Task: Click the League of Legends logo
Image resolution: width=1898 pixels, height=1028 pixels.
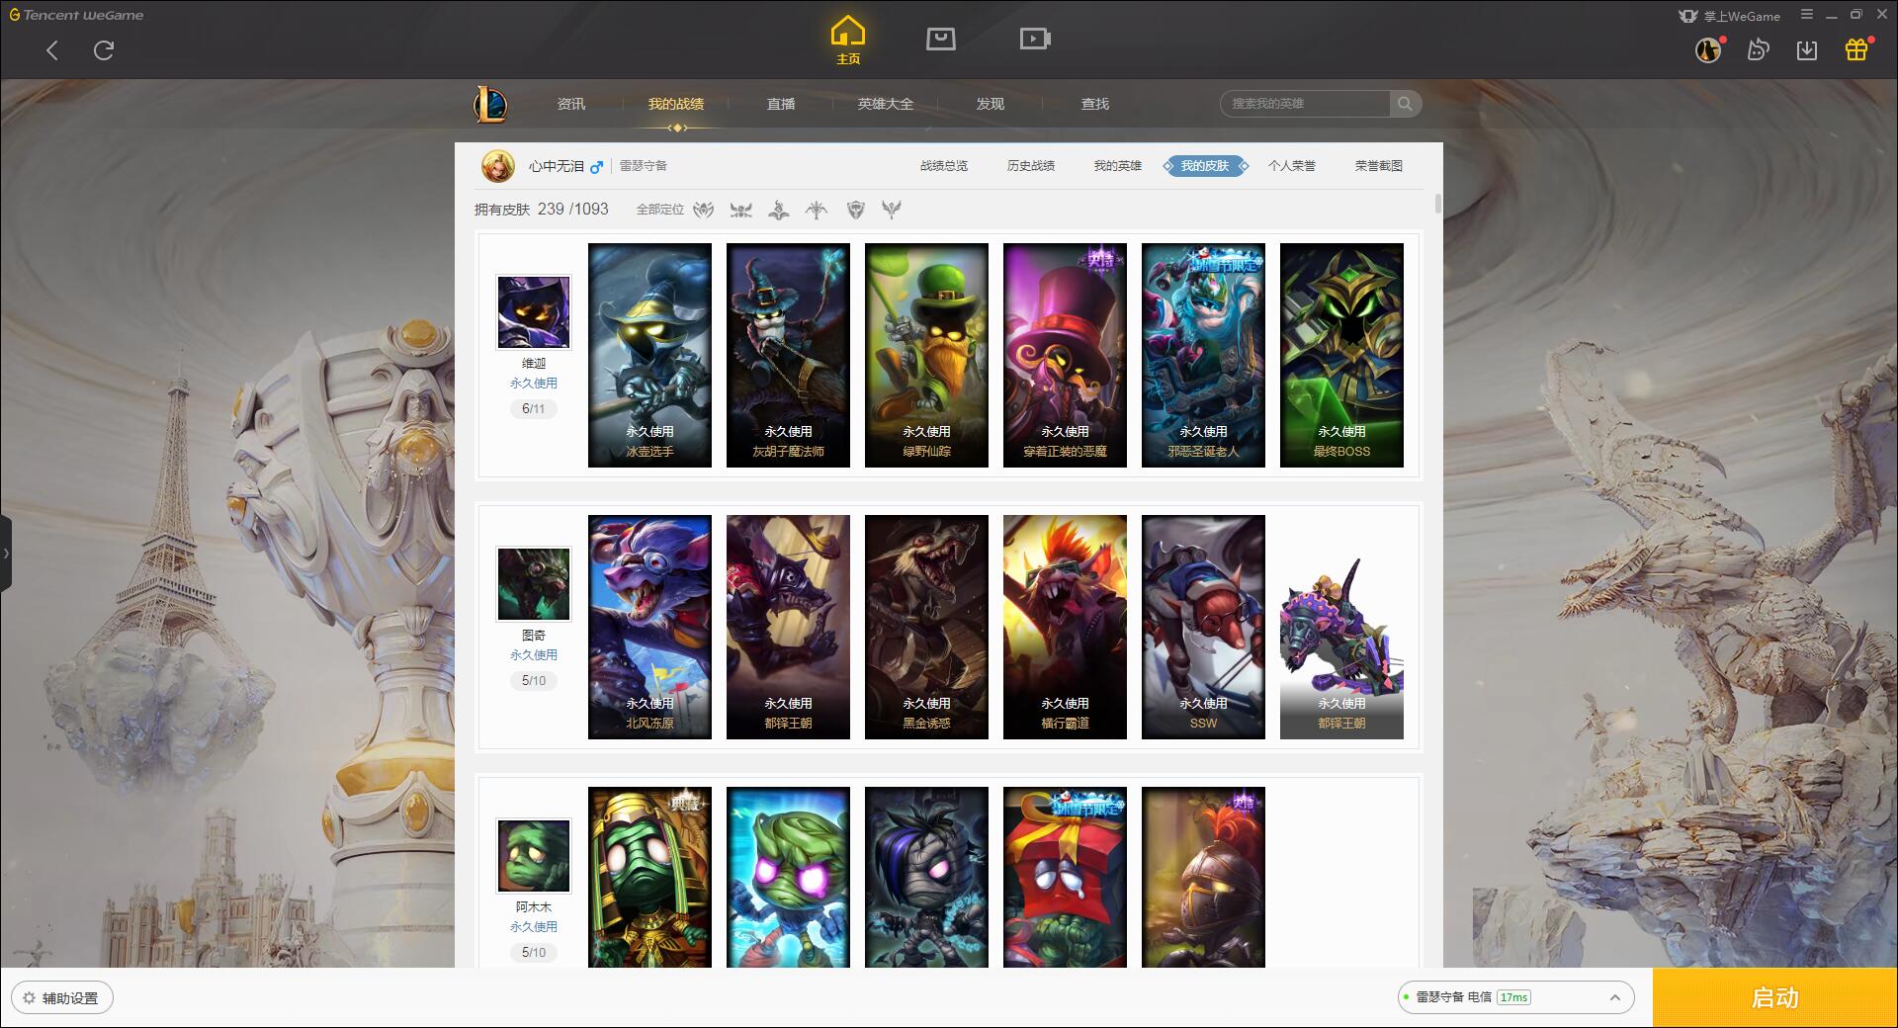Action: click(490, 104)
